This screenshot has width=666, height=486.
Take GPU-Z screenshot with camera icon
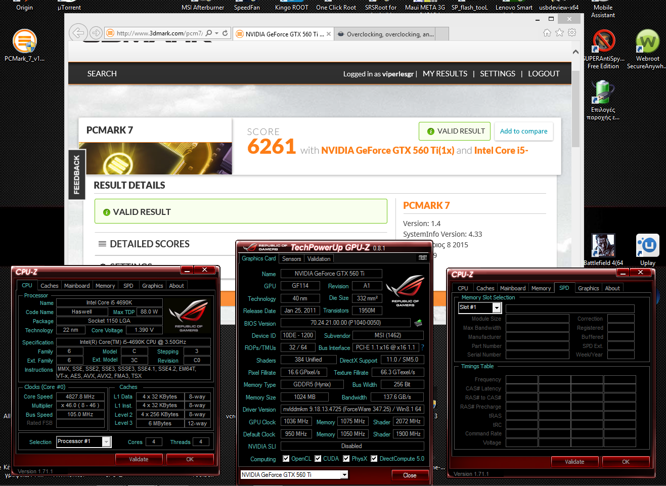pyautogui.click(x=423, y=258)
